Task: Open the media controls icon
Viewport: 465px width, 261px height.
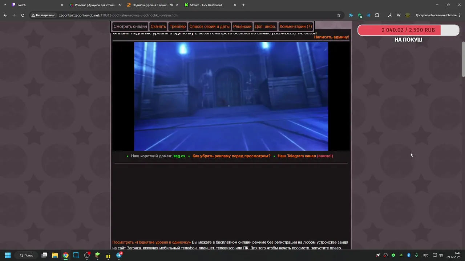Action: click(399, 15)
